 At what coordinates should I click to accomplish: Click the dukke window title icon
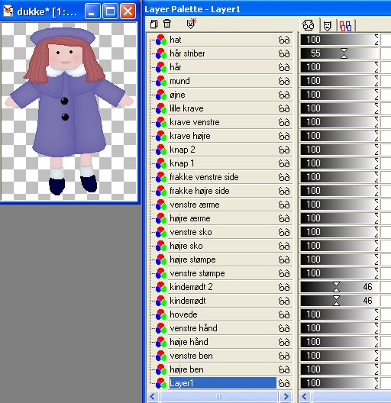(8, 11)
